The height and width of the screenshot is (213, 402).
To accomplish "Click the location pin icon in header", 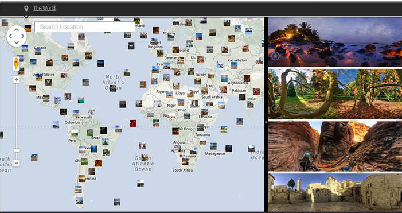I will coord(26,9).
